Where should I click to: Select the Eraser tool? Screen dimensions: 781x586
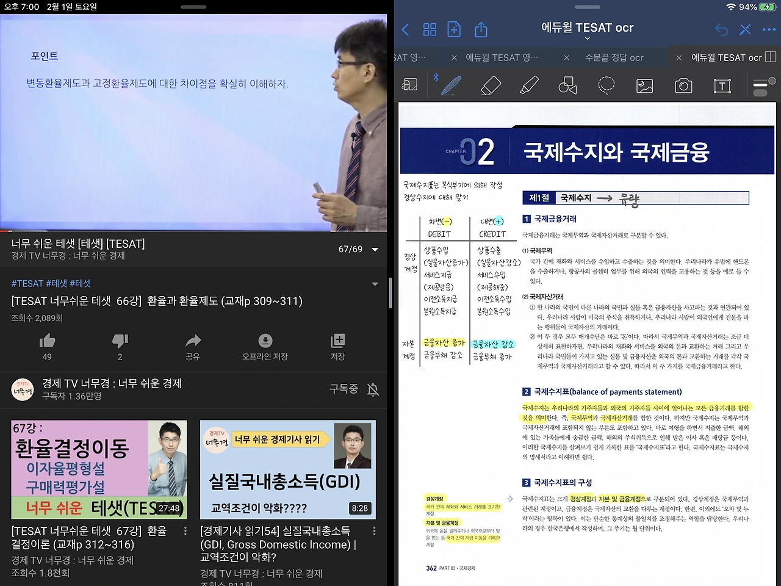click(x=491, y=85)
